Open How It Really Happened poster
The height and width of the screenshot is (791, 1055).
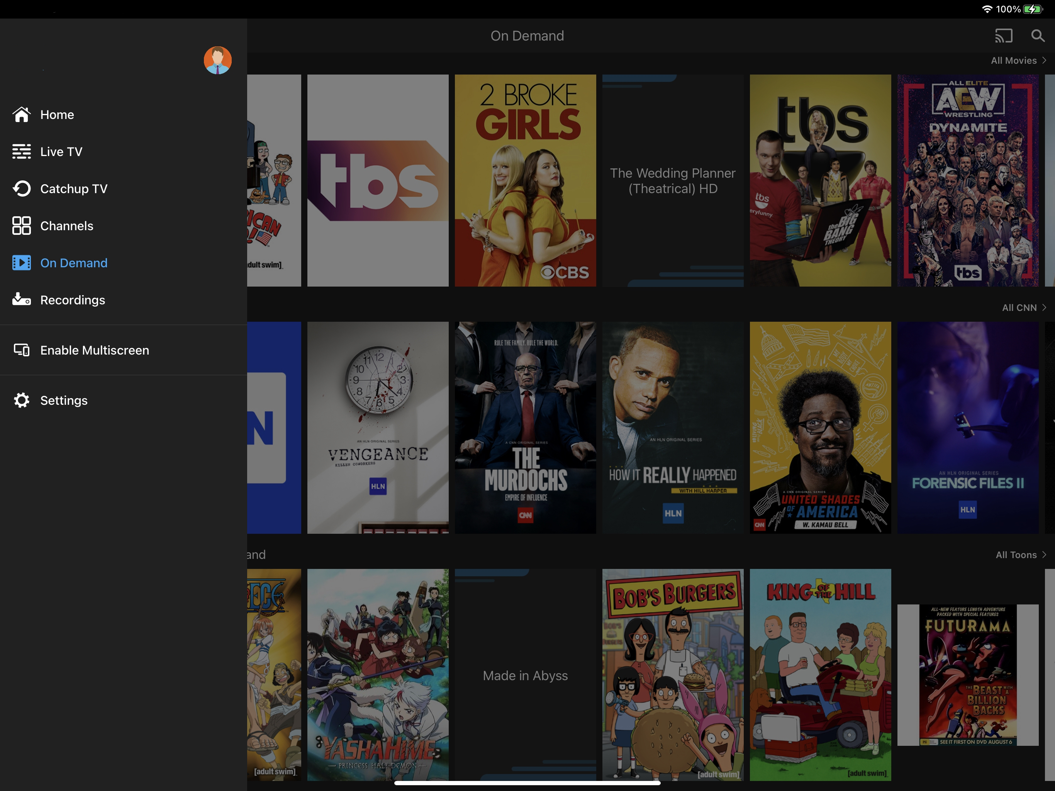click(x=672, y=428)
